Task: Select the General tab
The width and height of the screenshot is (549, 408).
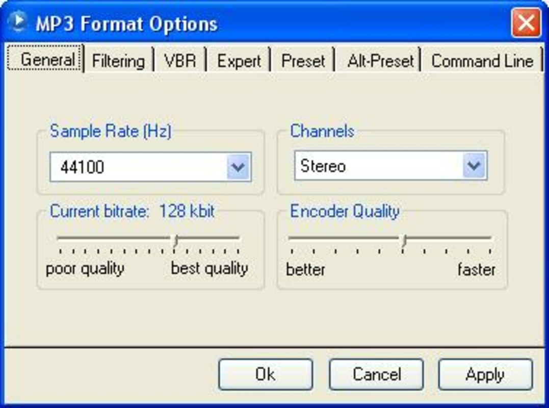Action: [49, 60]
